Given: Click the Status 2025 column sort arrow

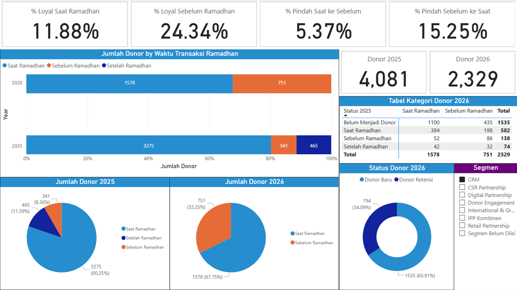Looking at the screenshot, I should (346, 115).
